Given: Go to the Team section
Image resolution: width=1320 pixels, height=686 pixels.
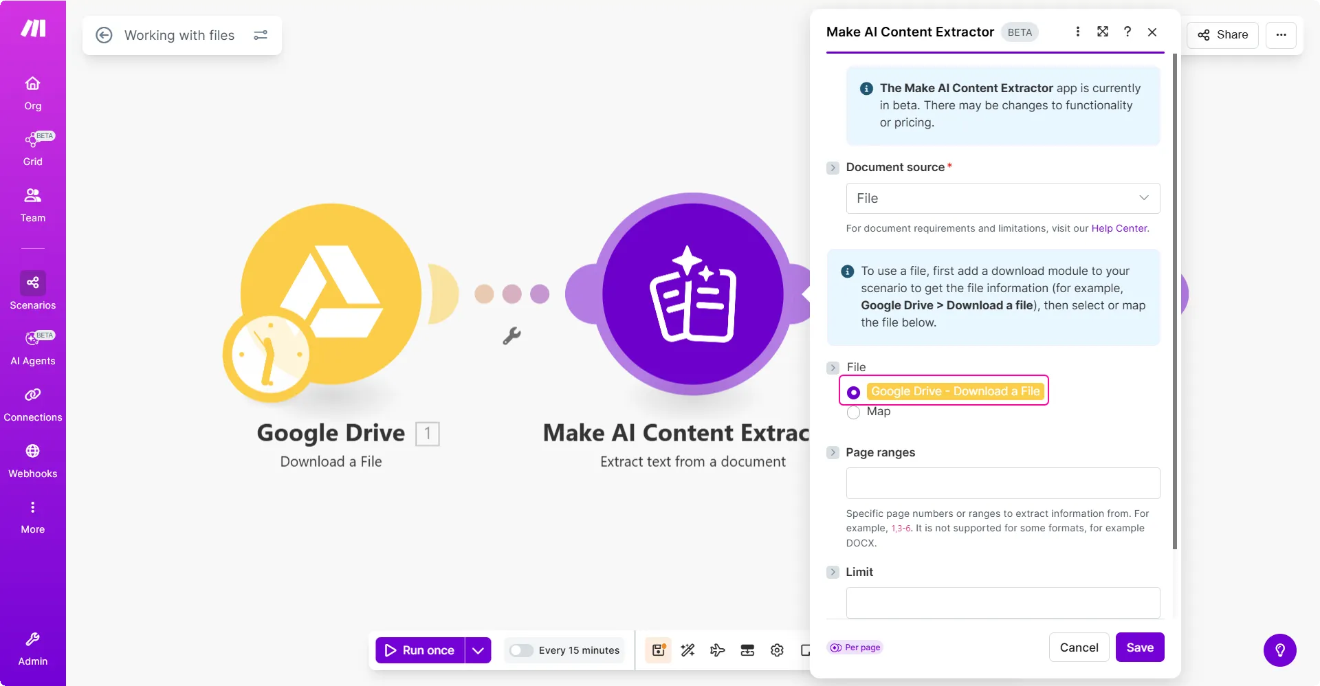Looking at the screenshot, I should click(33, 205).
